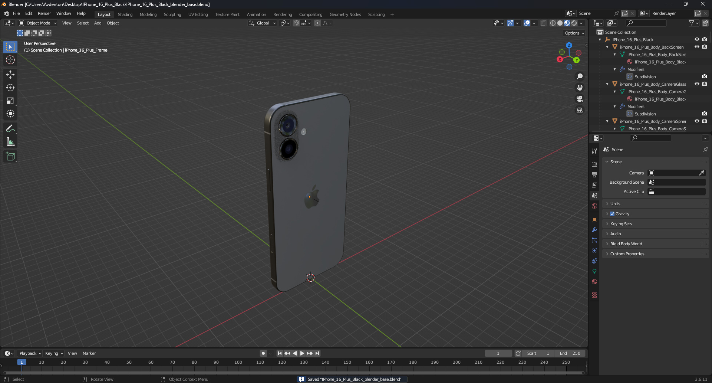The width and height of the screenshot is (712, 383).
Task: Click the eyedropper in Camera field
Action: (x=702, y=173)
